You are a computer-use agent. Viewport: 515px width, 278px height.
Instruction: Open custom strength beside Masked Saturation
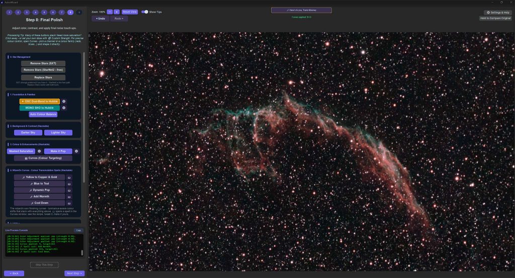[39, 151]
